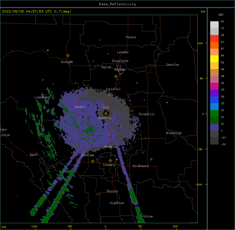235x230 pixels.
Task: Click the Innisfail label
Action: pos(113,89)
